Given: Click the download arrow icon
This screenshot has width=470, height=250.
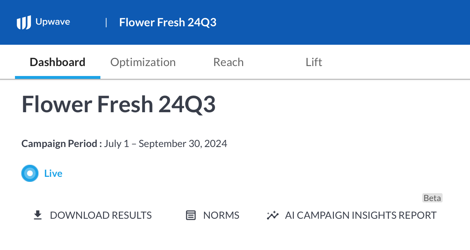Looking at the screenshot, I should tap(37, 215).
